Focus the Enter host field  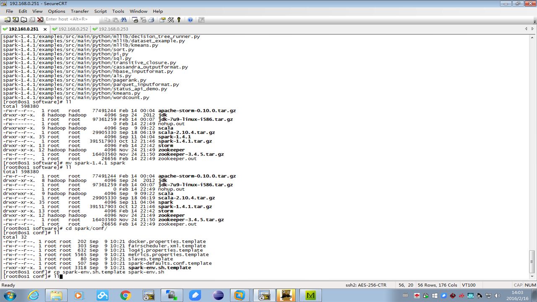[72, 19]
